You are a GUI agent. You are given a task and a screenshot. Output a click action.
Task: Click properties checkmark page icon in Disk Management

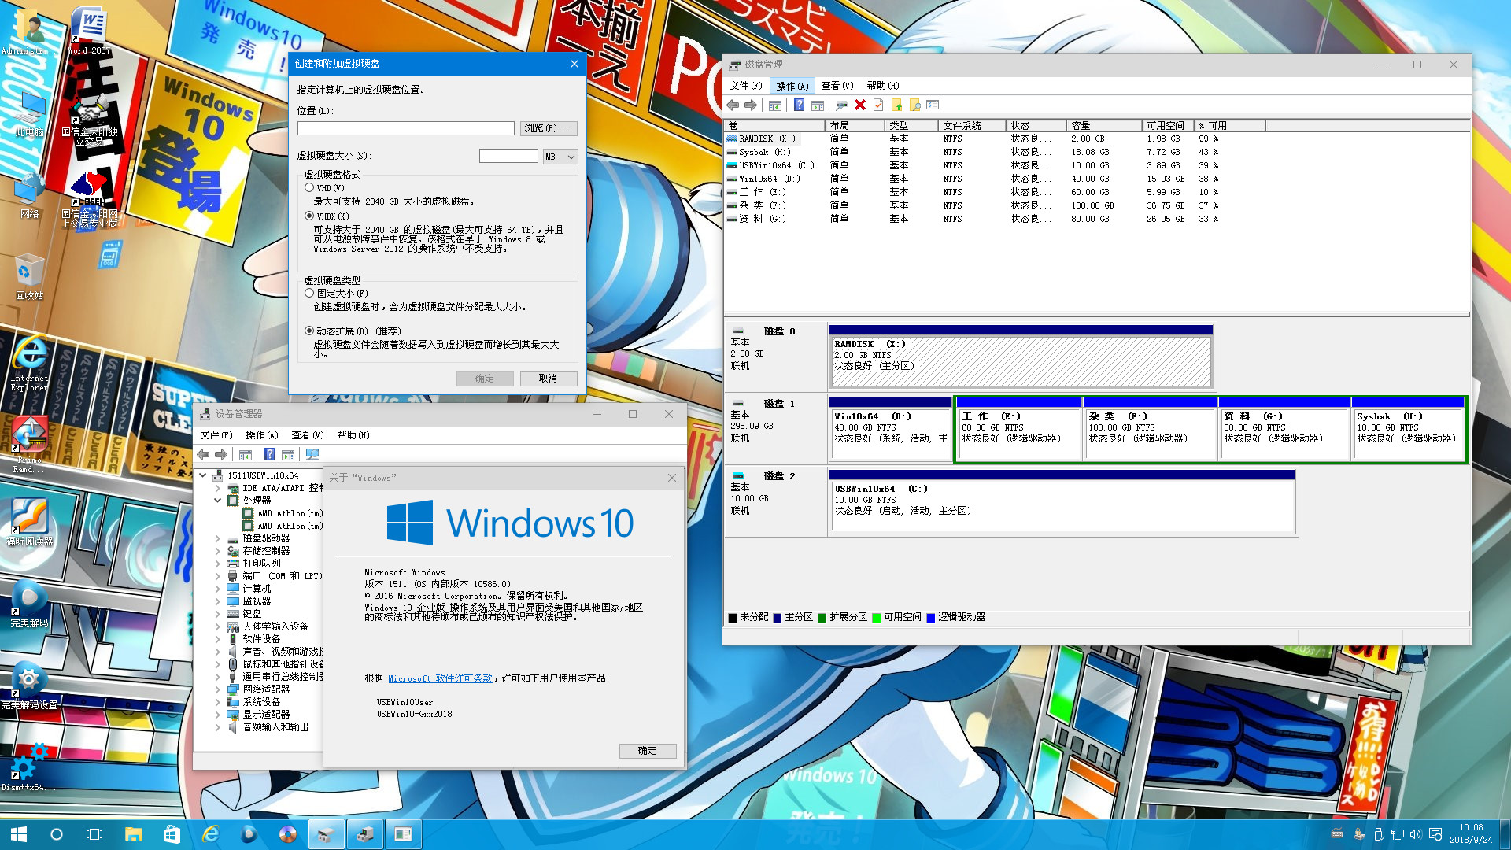click(x=878, y=105)
